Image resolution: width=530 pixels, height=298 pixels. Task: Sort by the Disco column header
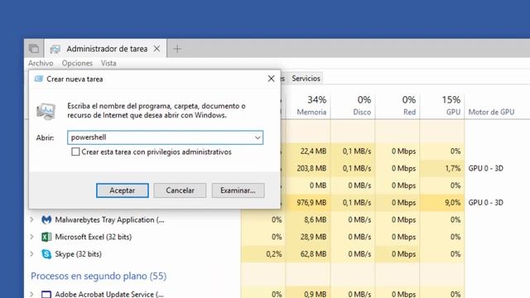353,105
